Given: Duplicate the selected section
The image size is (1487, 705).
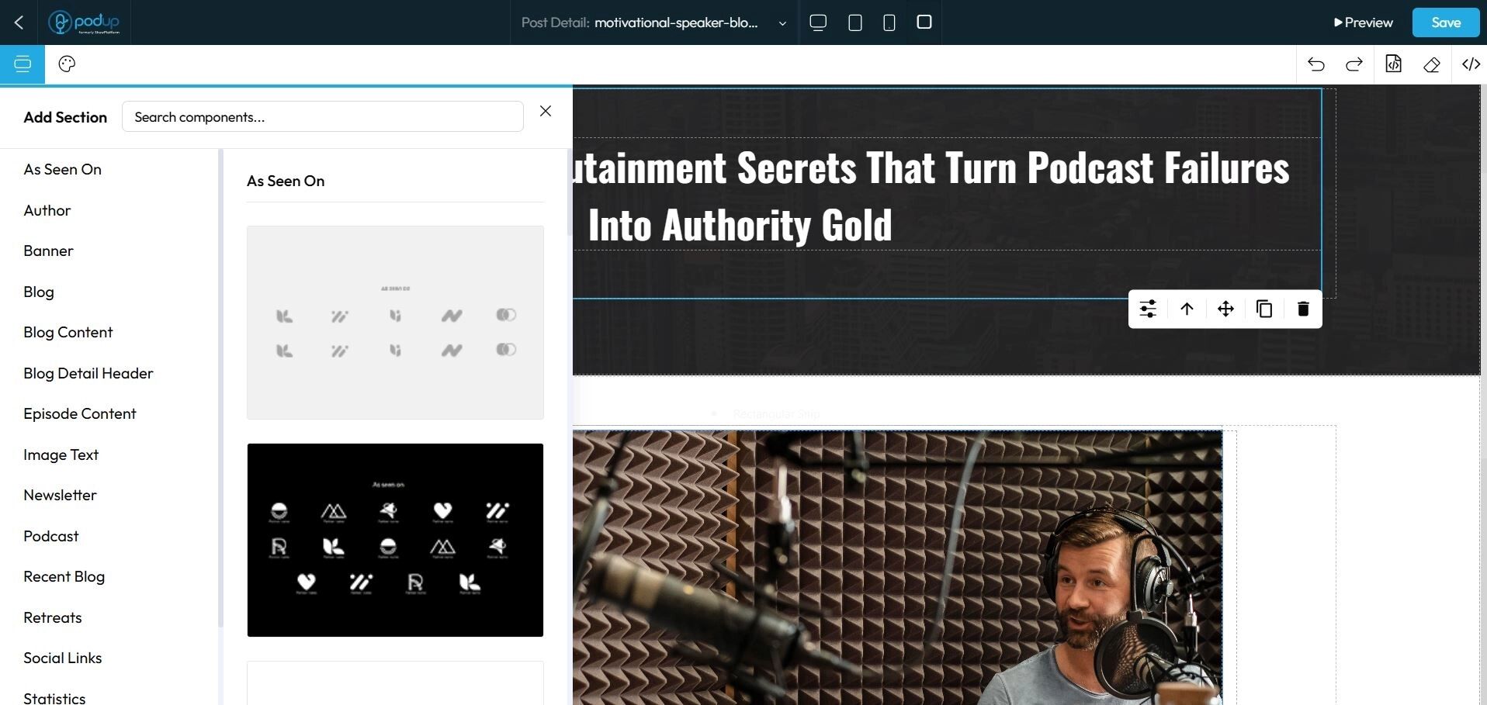Looking at the screenshot, I should pos(1264,309).
